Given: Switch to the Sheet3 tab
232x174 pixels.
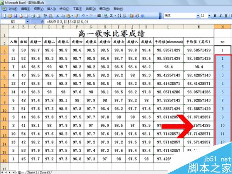Looking at the screenshot, I should (x=45, y=172).
